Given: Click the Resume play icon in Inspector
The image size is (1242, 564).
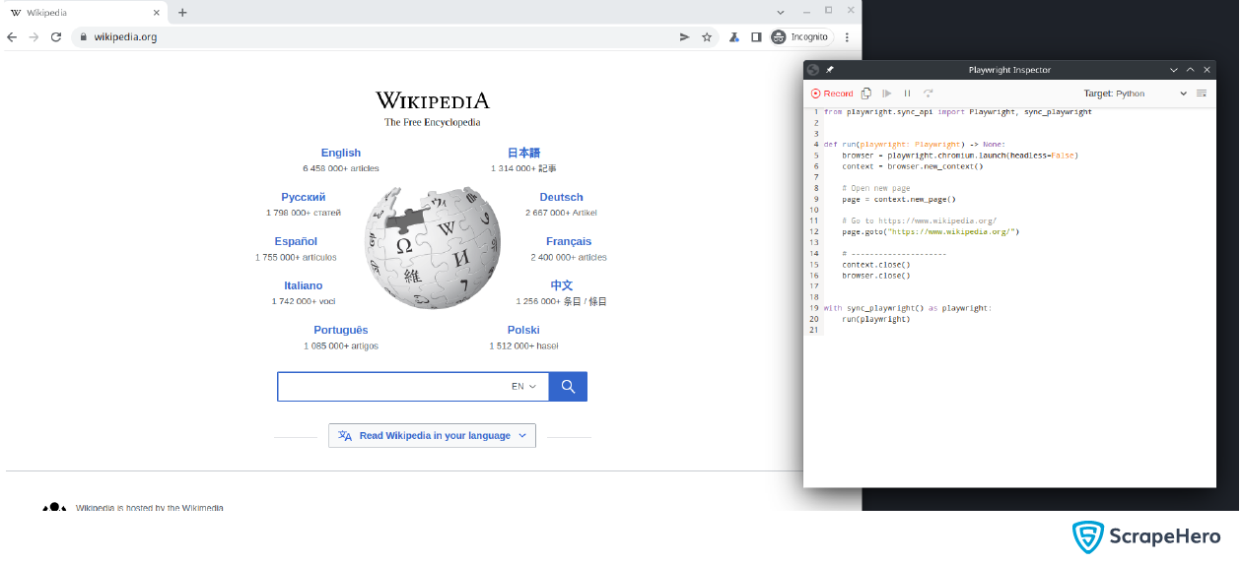Looking at the screenshot, I should (x=887, y=94).
